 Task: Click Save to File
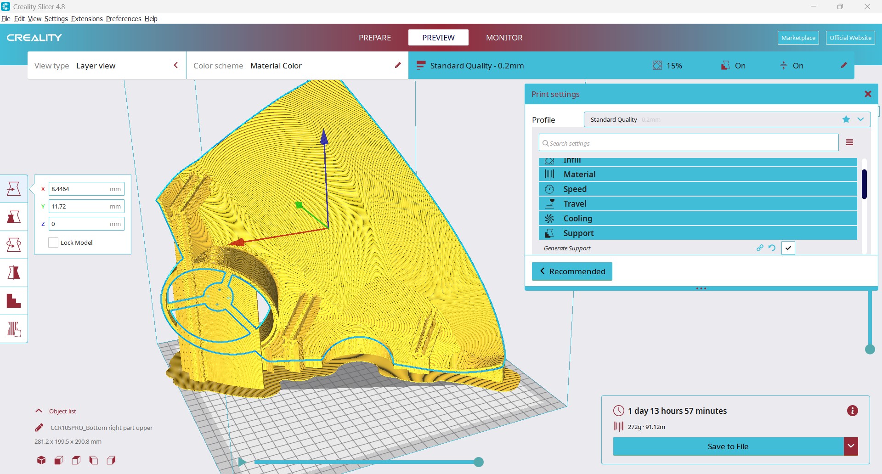pyautogui.click(x=728, y=446)
